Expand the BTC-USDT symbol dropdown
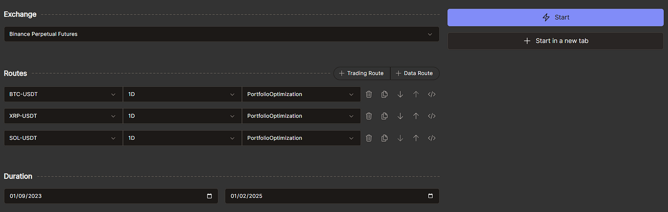 pos(63,94)
